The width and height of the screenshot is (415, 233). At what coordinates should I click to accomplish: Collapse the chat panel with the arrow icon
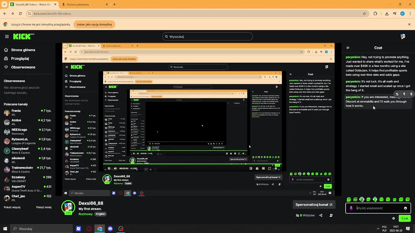pos(348,48)
